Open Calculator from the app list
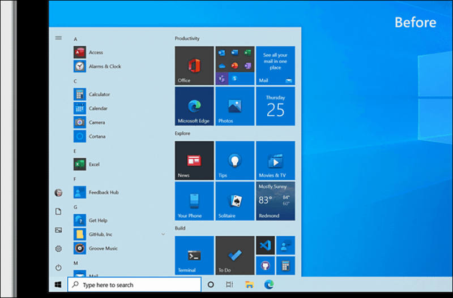The image size is (453, 298). pyautogui.click(x=92, y=94)
